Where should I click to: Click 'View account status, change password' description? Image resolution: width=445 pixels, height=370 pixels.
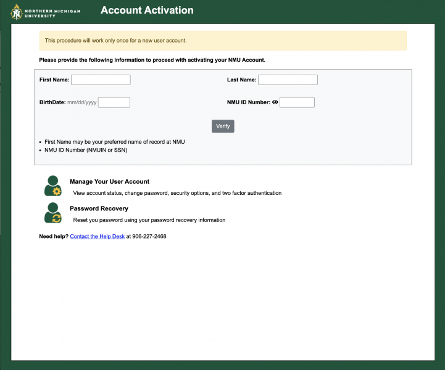tap(177, 193)
